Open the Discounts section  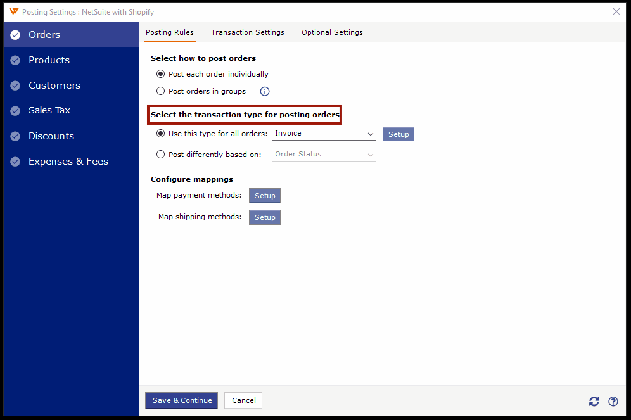(71, 136)
